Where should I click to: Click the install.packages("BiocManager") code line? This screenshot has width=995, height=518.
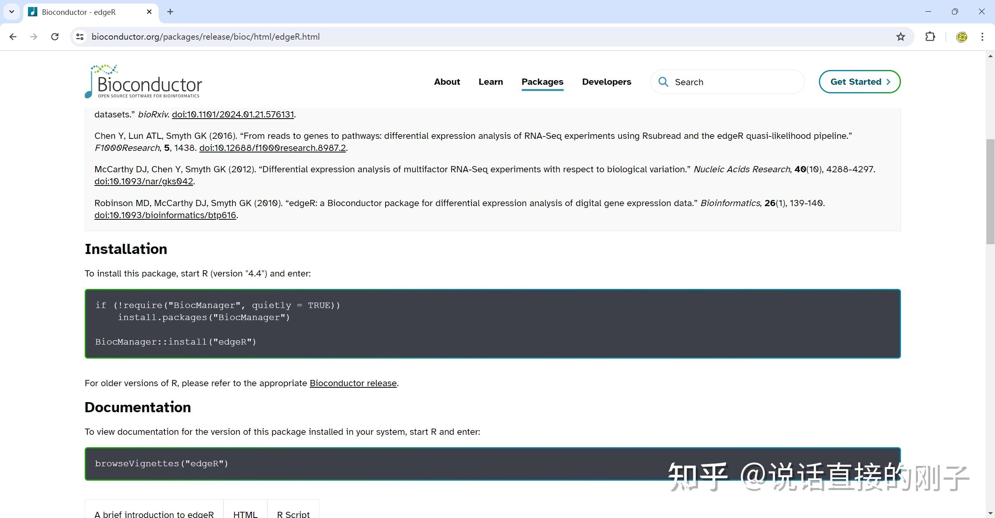point(204,317)
